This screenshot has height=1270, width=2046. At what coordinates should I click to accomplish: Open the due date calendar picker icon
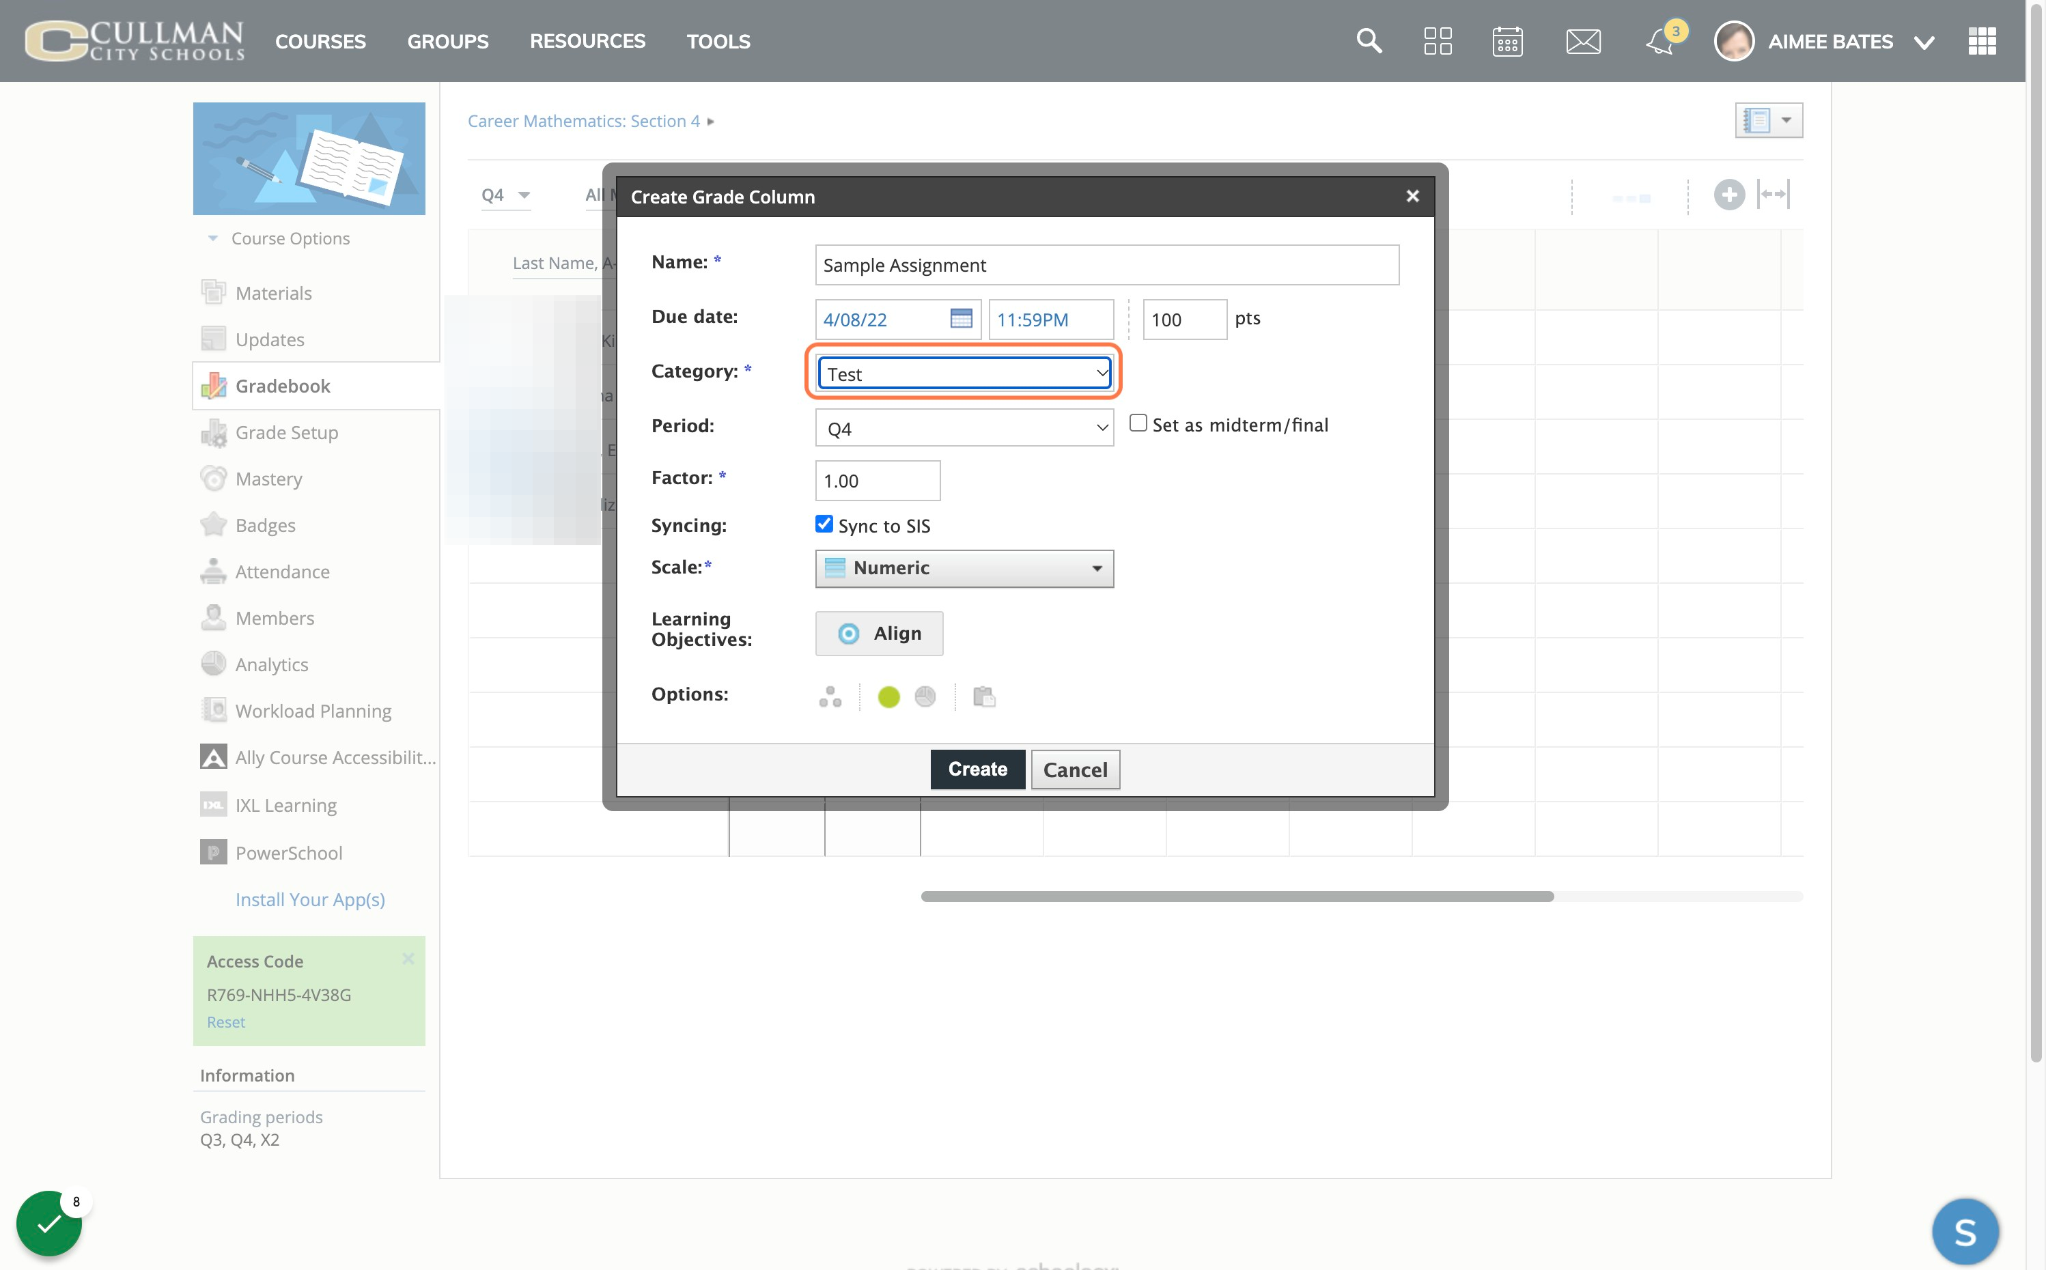pyautogui.click(x=961, y=318)
